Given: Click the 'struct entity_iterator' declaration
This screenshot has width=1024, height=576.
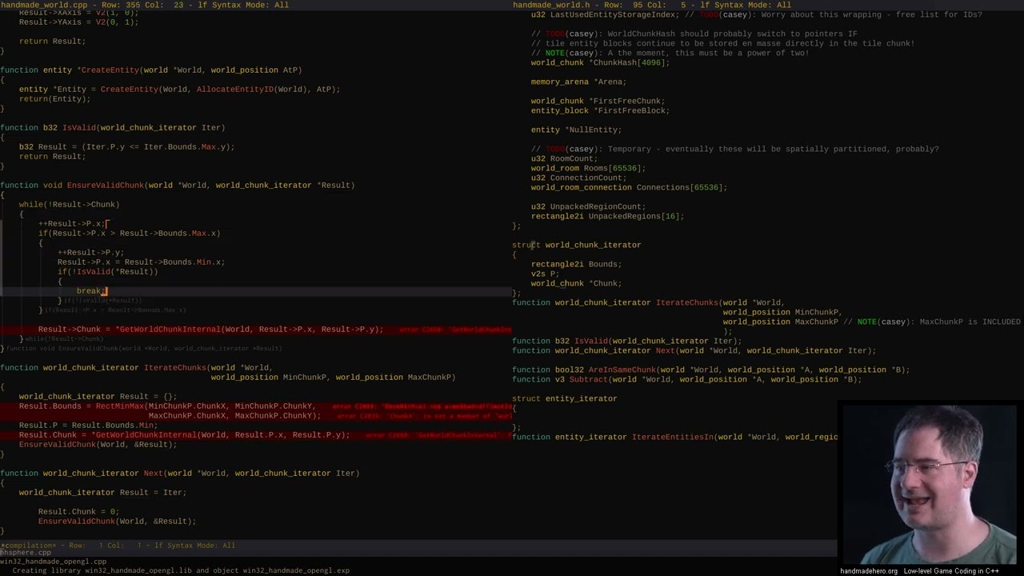Looking at the screenshot, I should [565, 398].
